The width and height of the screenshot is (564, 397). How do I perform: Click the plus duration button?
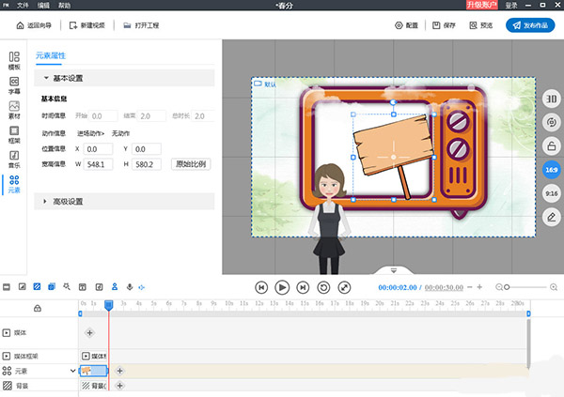[x=479, y=287]
